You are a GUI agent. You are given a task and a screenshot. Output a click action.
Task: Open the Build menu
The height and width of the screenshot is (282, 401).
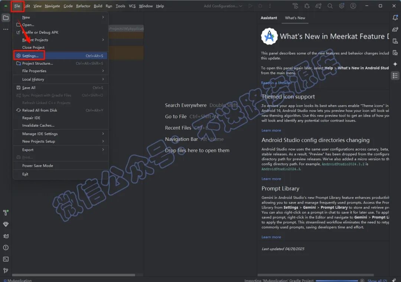(x=98, y=6)
